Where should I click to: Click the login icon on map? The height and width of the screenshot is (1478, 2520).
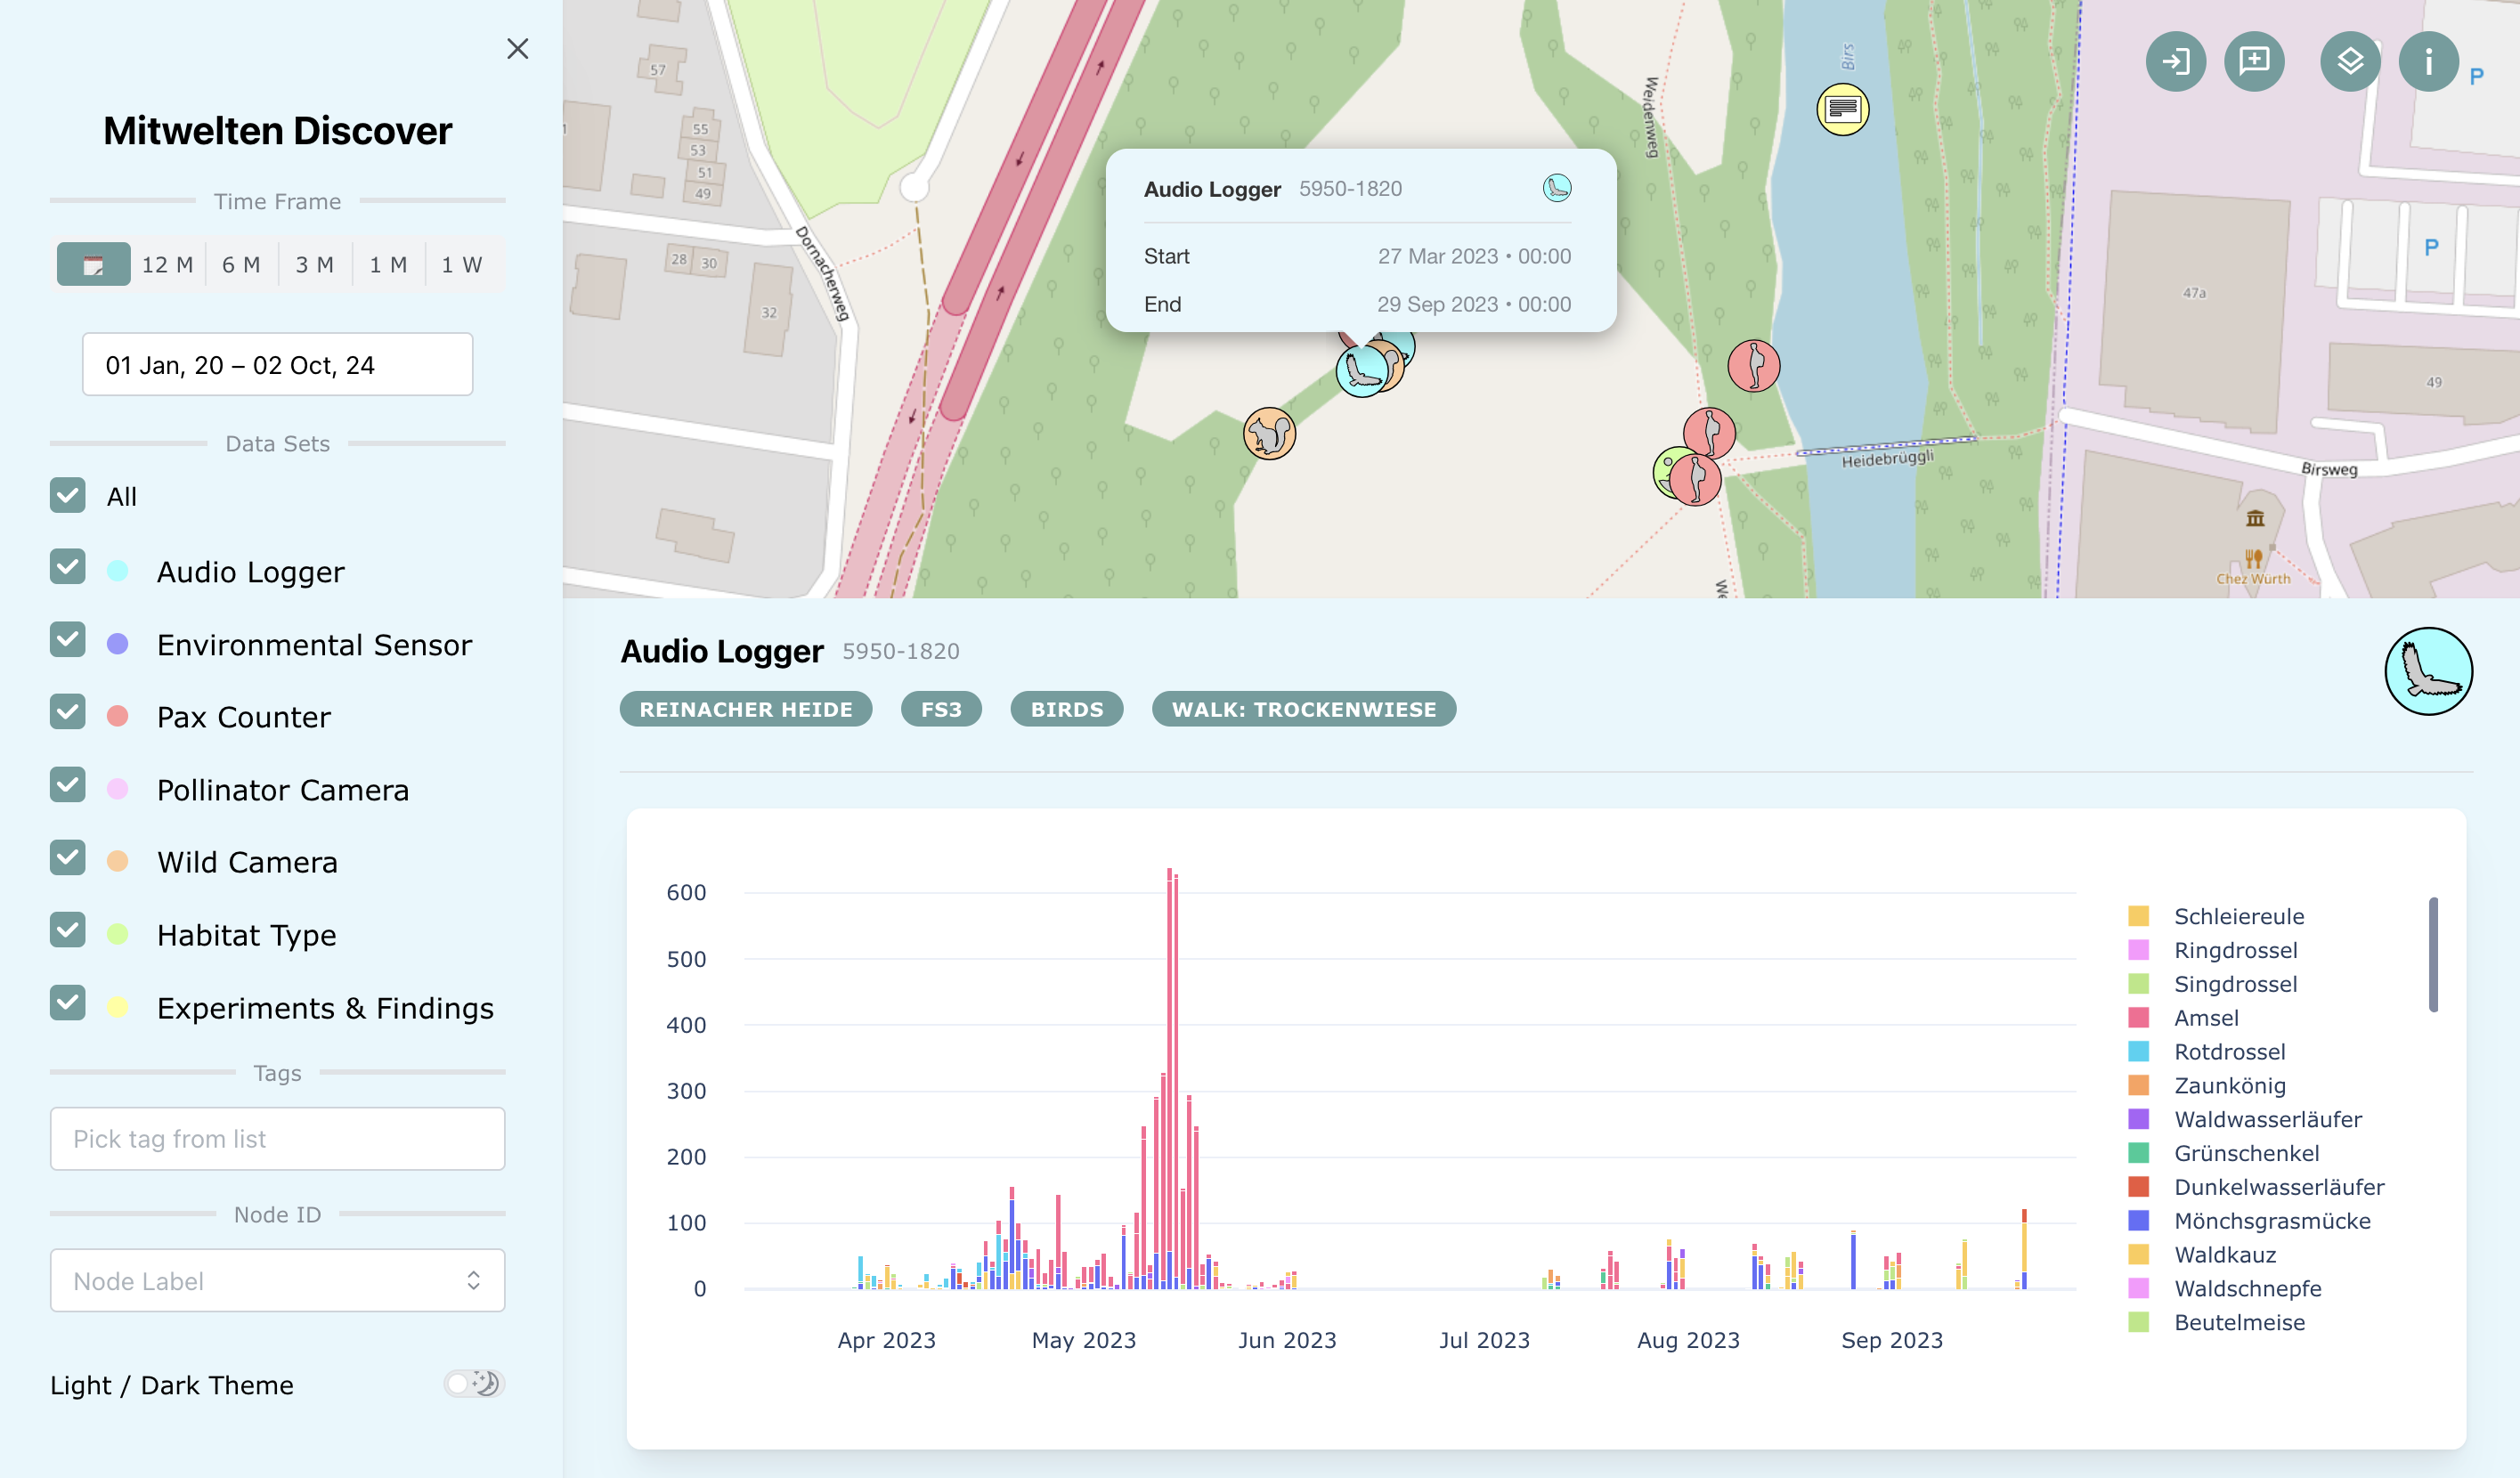coord(2175,62)
